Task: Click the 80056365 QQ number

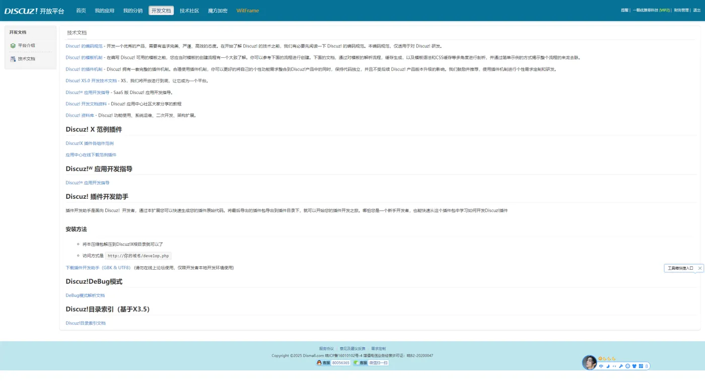Action: pyautogui.click(x=341, y=363)
